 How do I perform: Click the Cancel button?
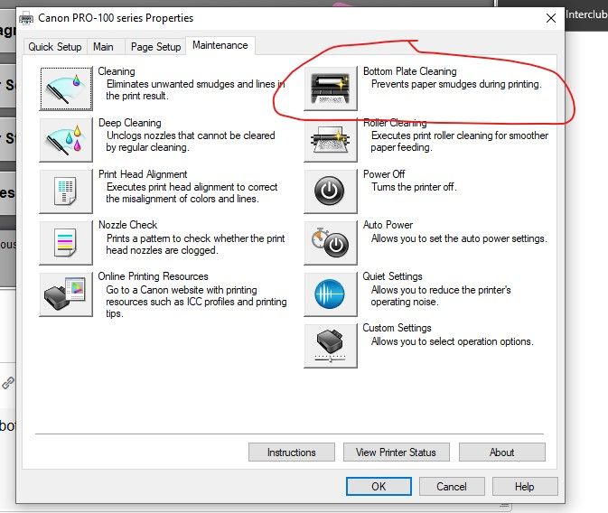pyautogui.click(x=452, y=486)
